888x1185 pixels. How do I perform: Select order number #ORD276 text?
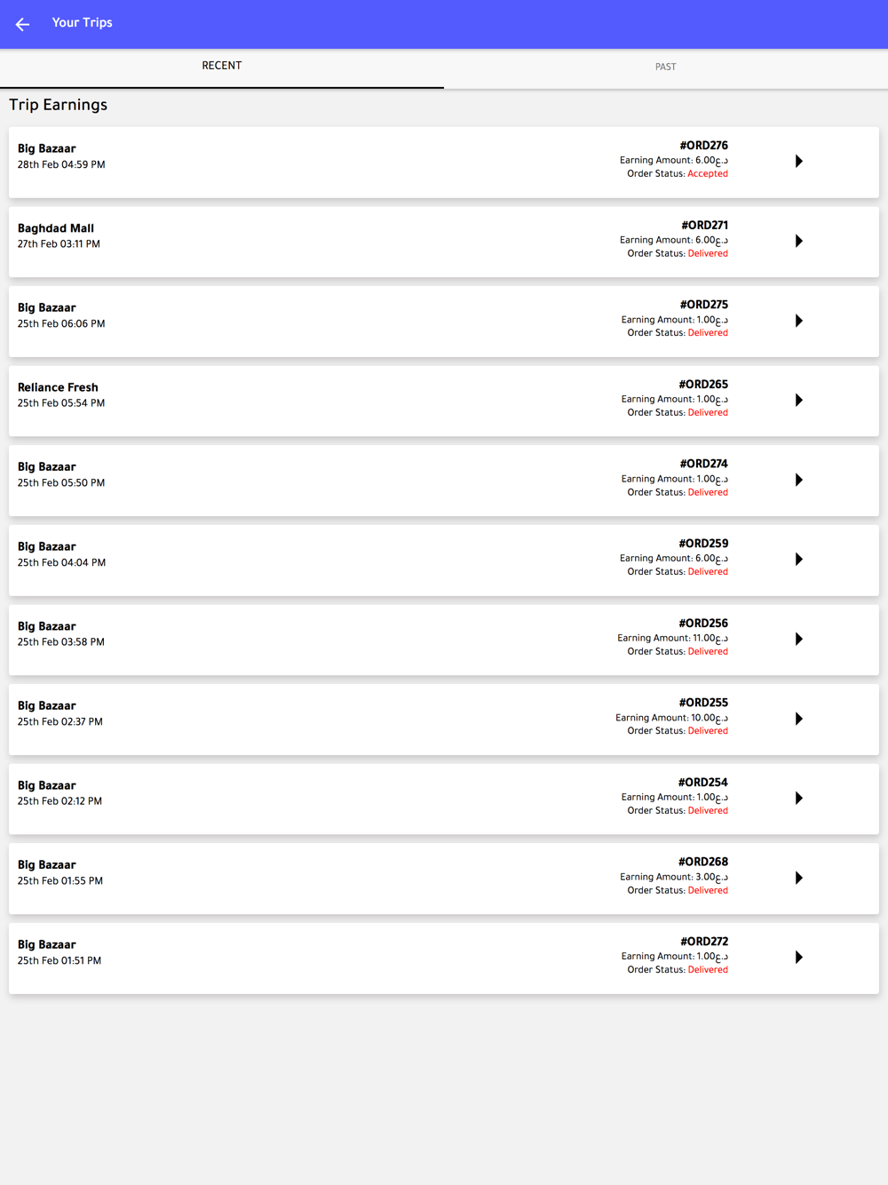(x=704, y=146)
